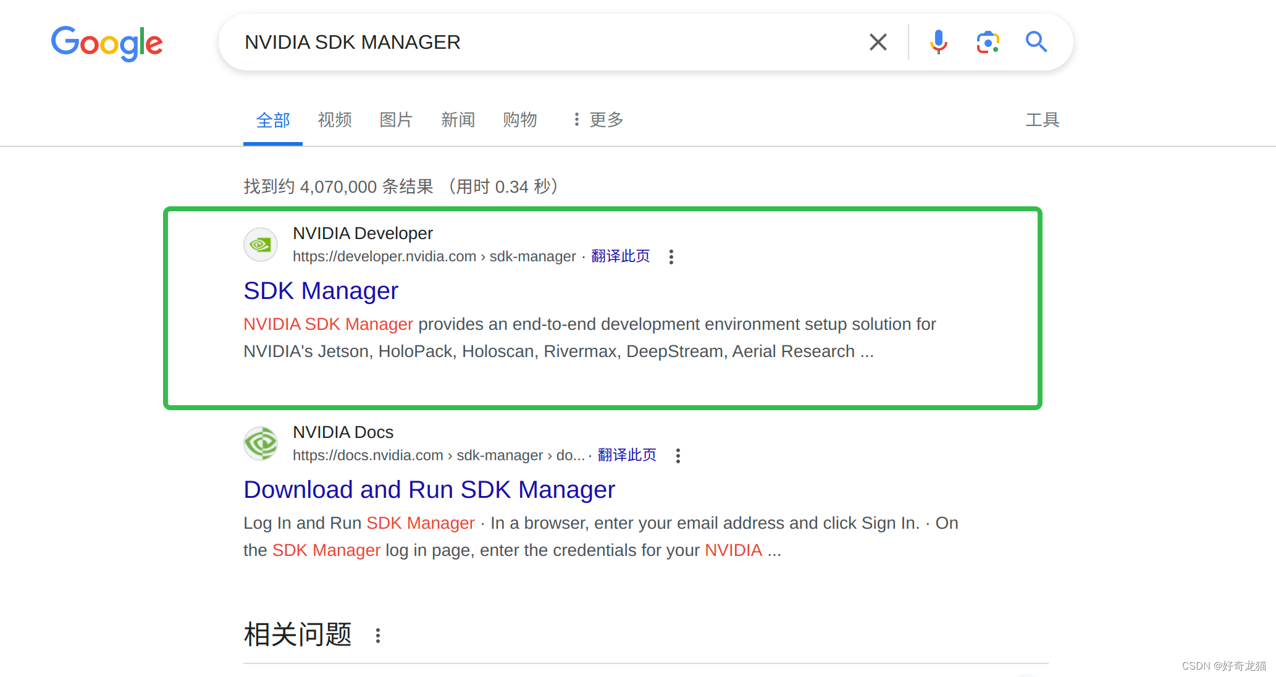Open the three-dot menu next to 相关问题

pyautogui.click(x=378, y=636)
